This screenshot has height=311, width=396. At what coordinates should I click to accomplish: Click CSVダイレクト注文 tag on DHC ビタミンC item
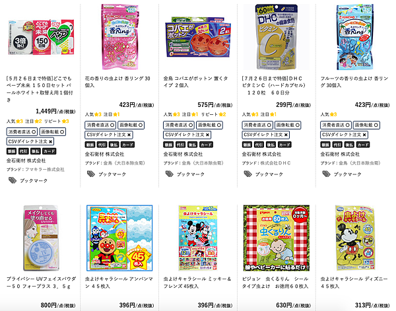tap(266, 135)
